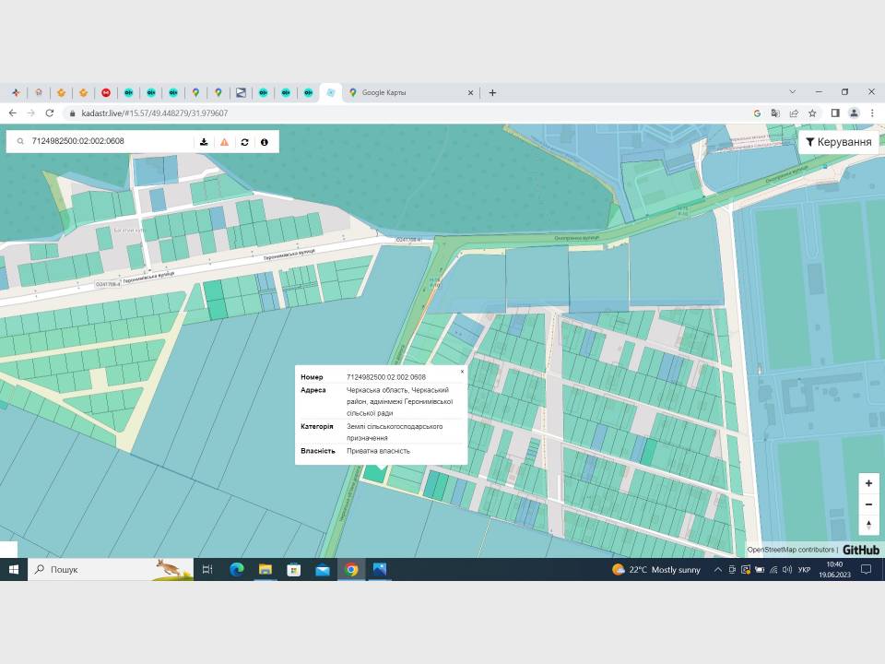
Task: Open a new browser tab
Action: [492, 92]
